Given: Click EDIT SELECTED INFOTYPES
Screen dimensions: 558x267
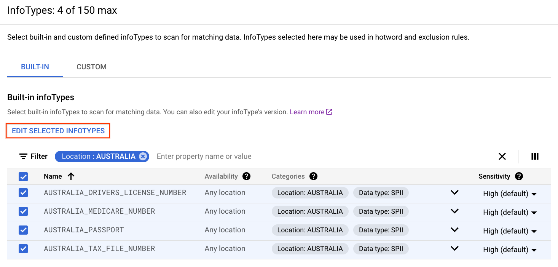Looking at the screenshot, I should click(58, 131).
